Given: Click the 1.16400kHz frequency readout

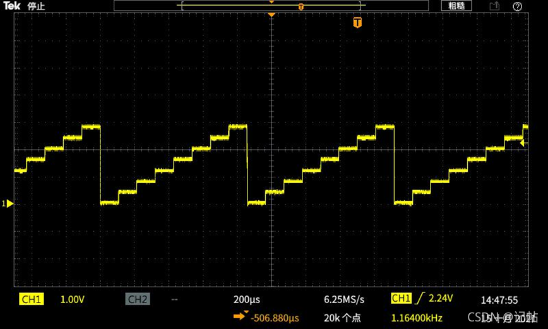Looking at the screenshot, I should pos(417,318).
